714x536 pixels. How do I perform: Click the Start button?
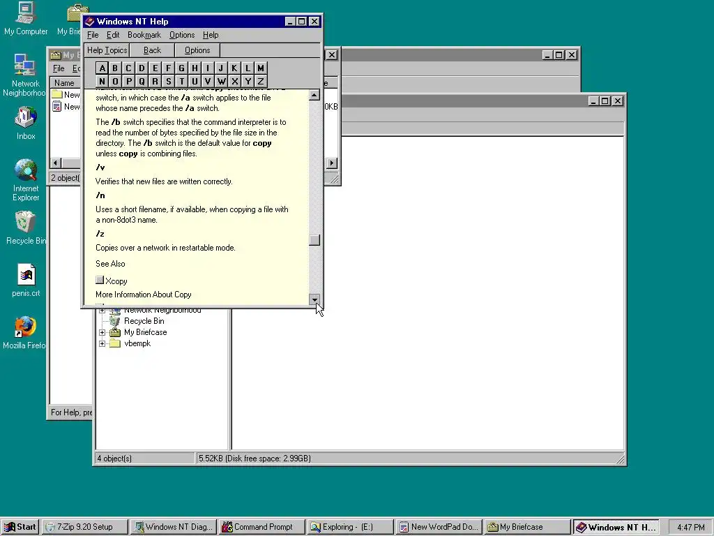pyautogui.click(x=20, y=527)
